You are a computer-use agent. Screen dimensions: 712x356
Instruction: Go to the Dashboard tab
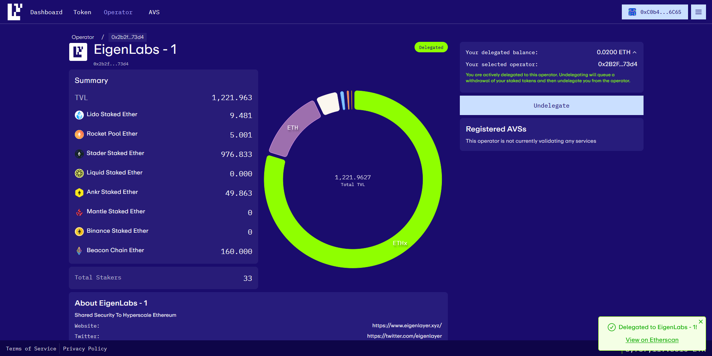click(x=46, y=12)
